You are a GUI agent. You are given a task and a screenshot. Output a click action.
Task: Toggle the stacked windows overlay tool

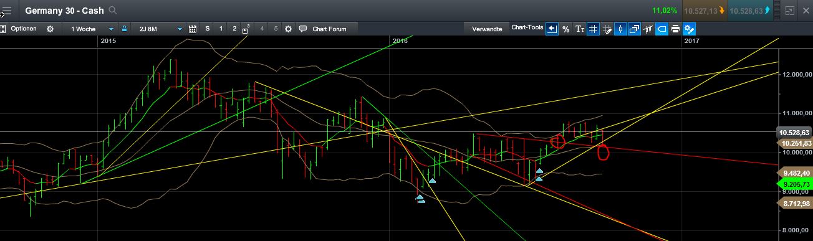coord(634,29)
